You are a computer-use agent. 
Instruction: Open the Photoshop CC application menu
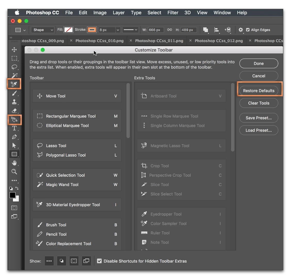click(x=43, y=13)
